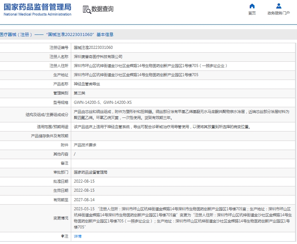
Task: Click the 首页 text link
Action: (x=252, y=13)
